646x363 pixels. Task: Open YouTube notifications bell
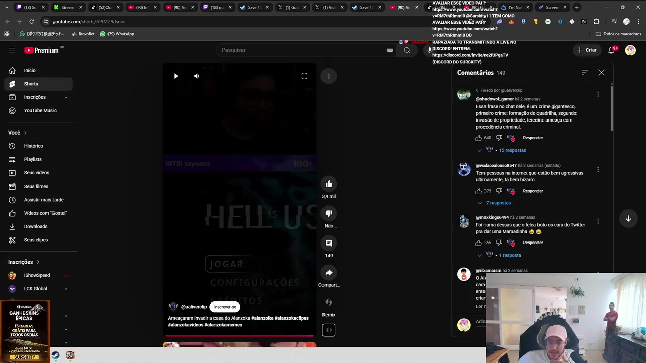pyautogui.click(x=612, y=50)
